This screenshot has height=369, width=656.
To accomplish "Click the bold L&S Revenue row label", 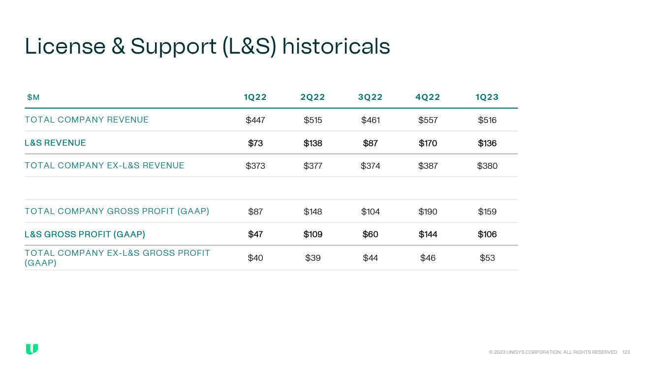I will pos(55,143).
